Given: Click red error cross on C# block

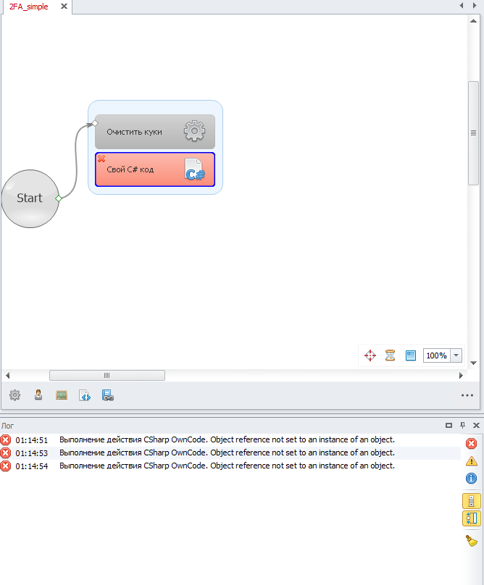Looking at the screenshot, I should point(101,159).
